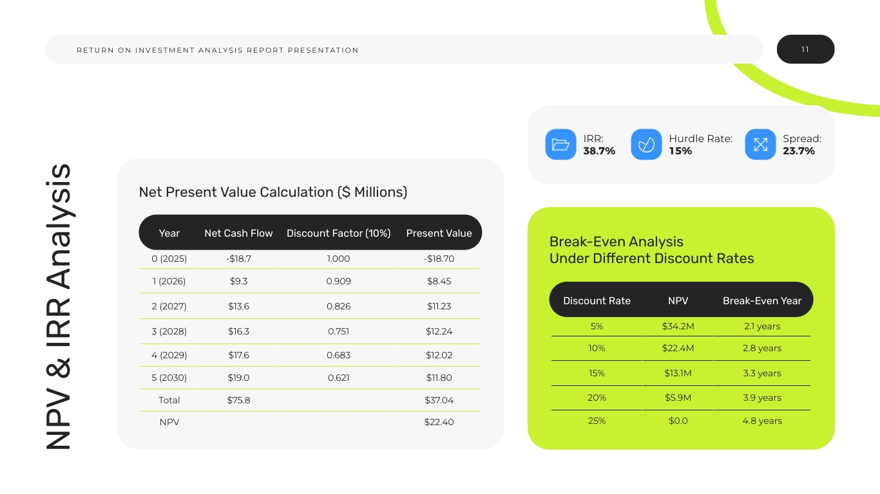This screenshot has height=494, width=880.
Task: Click the 'Discount Factor (10%)' column header
Action: tap(339, 233)
